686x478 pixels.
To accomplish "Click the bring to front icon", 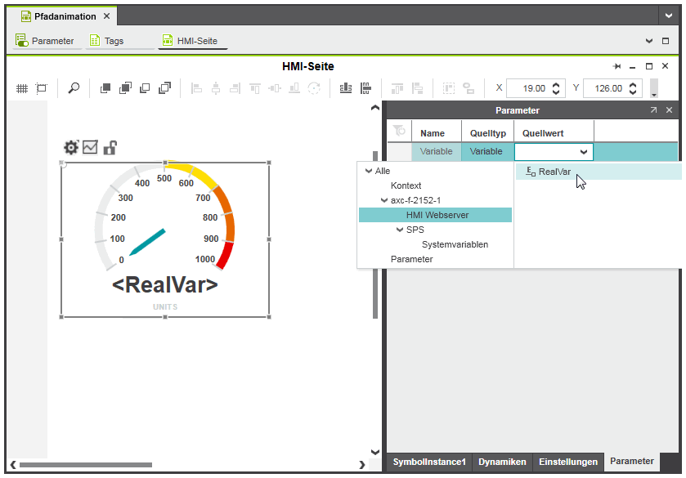I will [105, 88].
